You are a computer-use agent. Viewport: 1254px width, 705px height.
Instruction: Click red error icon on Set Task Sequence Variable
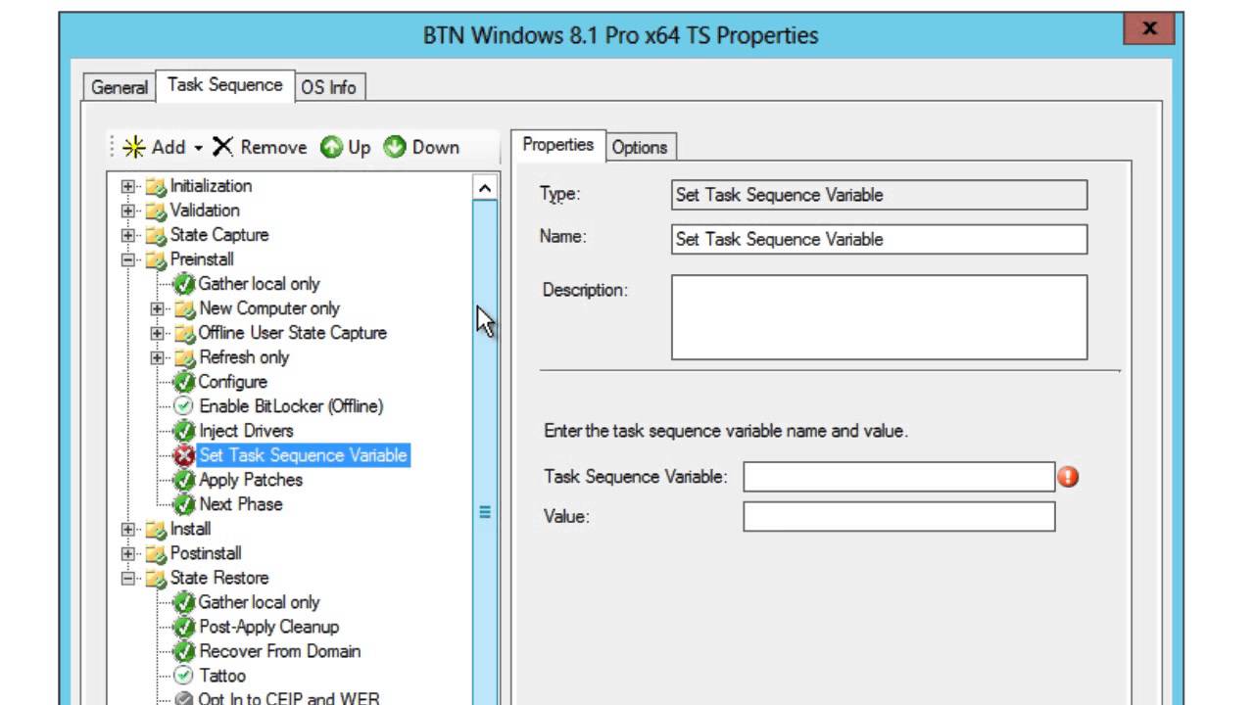[184, 455]
